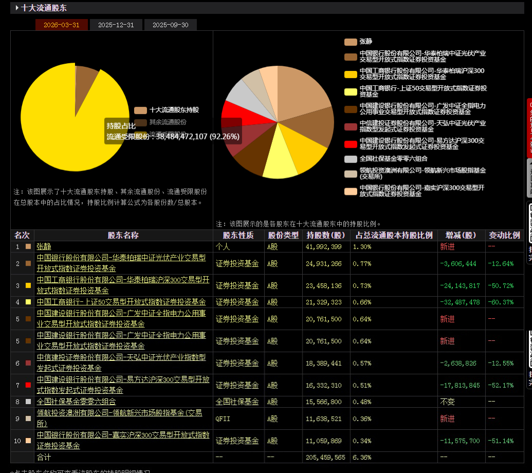The width and height of the screenshot is (532, 473).
Task: Click row 8 grey color marker in table
Action: click(x=28, y=402)
